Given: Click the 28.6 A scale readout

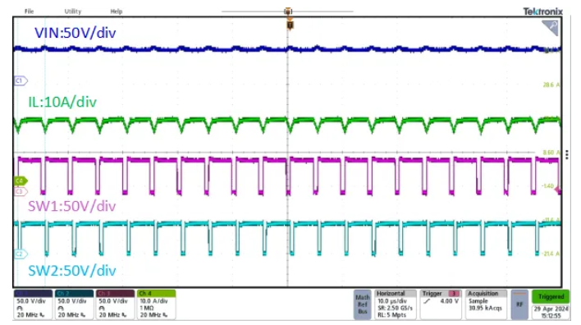Looking at the screenshot, I should coord(551,85).
